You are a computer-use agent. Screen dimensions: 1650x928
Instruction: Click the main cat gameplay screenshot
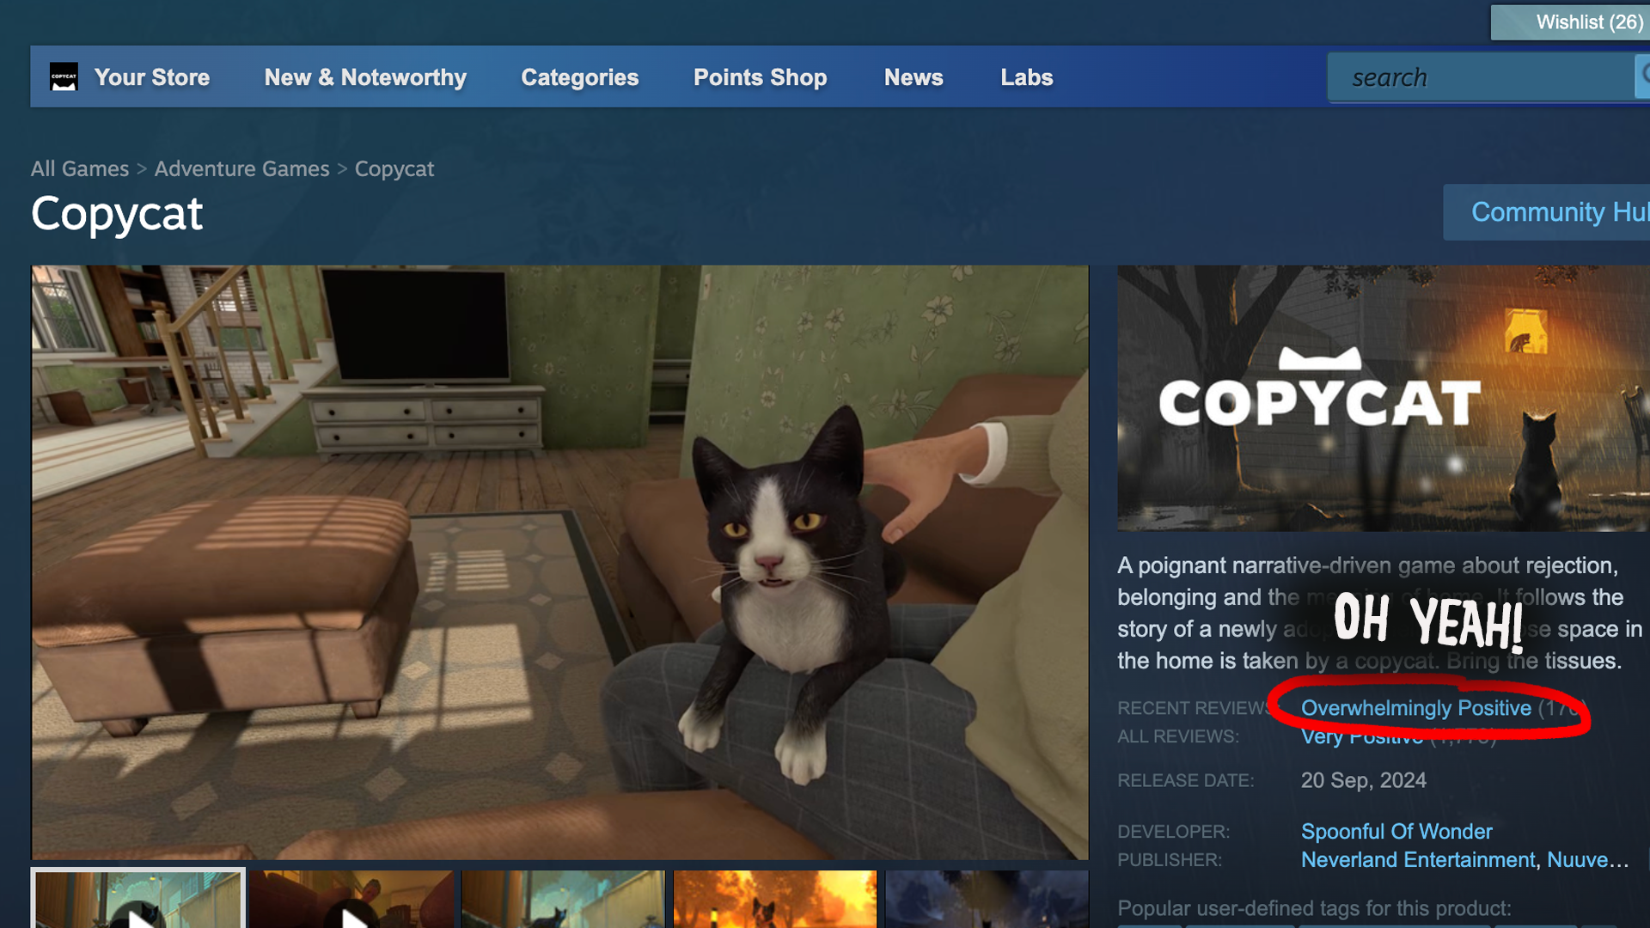pyautogui.click(x=560, y=563)
